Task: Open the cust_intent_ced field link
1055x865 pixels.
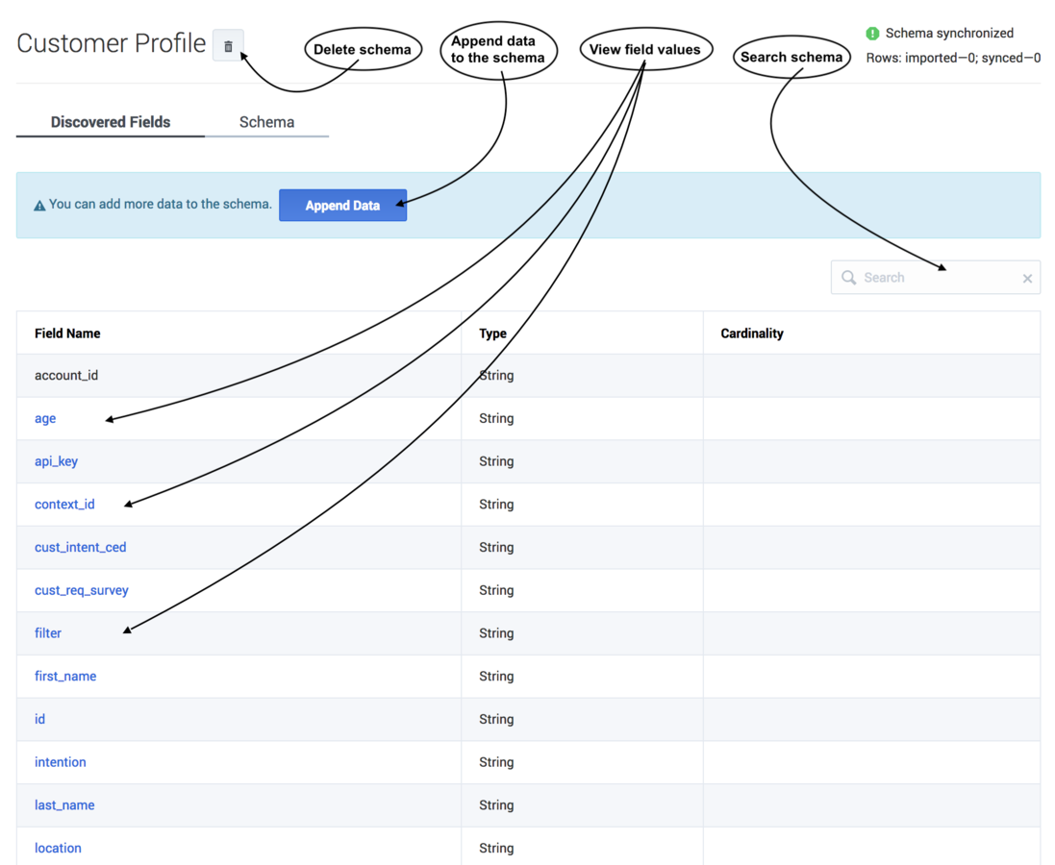Action: 80,548
